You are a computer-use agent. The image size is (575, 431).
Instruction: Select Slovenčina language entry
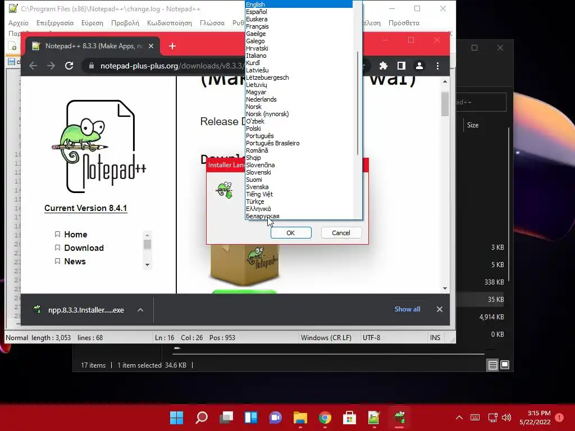pos(299,165)
